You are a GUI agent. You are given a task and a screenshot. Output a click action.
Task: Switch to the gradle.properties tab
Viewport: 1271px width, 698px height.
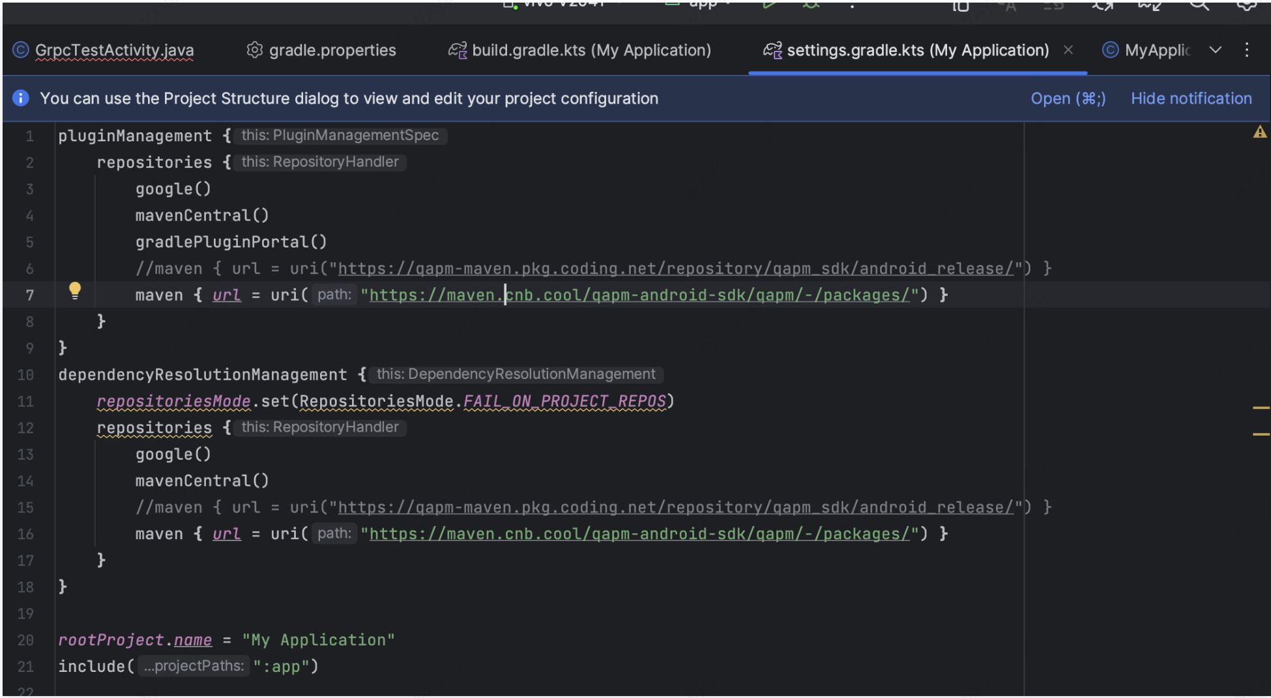coord(332,50)
